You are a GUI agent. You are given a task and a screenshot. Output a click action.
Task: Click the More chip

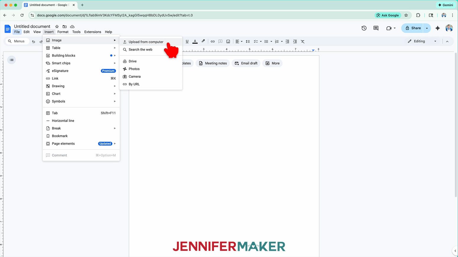point(272,63)
